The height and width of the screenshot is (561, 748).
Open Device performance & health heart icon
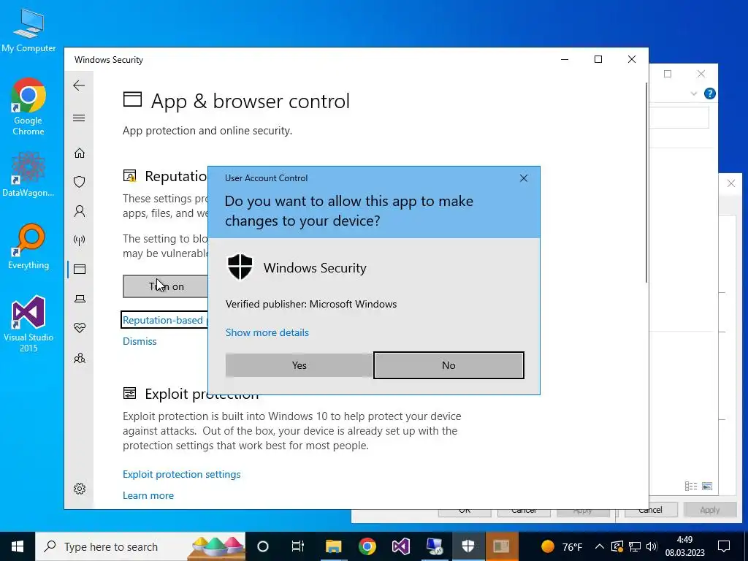[79, 328]
